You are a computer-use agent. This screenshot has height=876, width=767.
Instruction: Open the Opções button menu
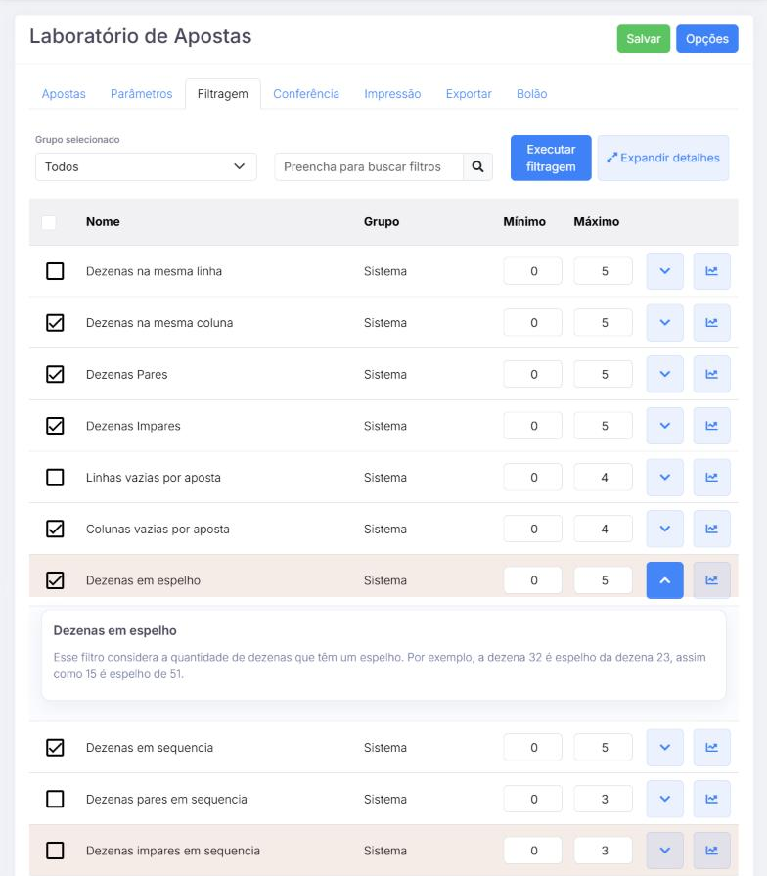(706, 39)
